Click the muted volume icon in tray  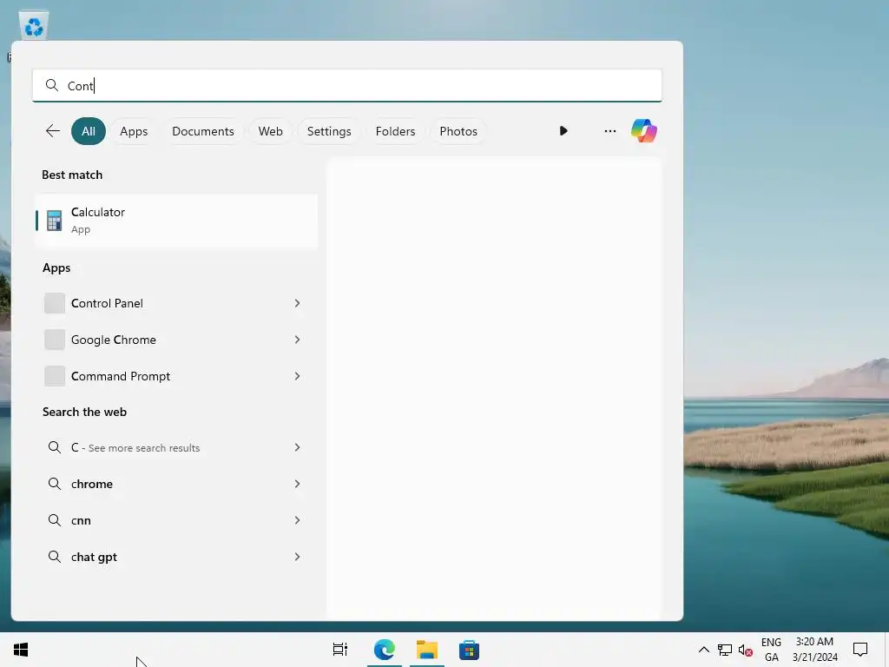745,650
